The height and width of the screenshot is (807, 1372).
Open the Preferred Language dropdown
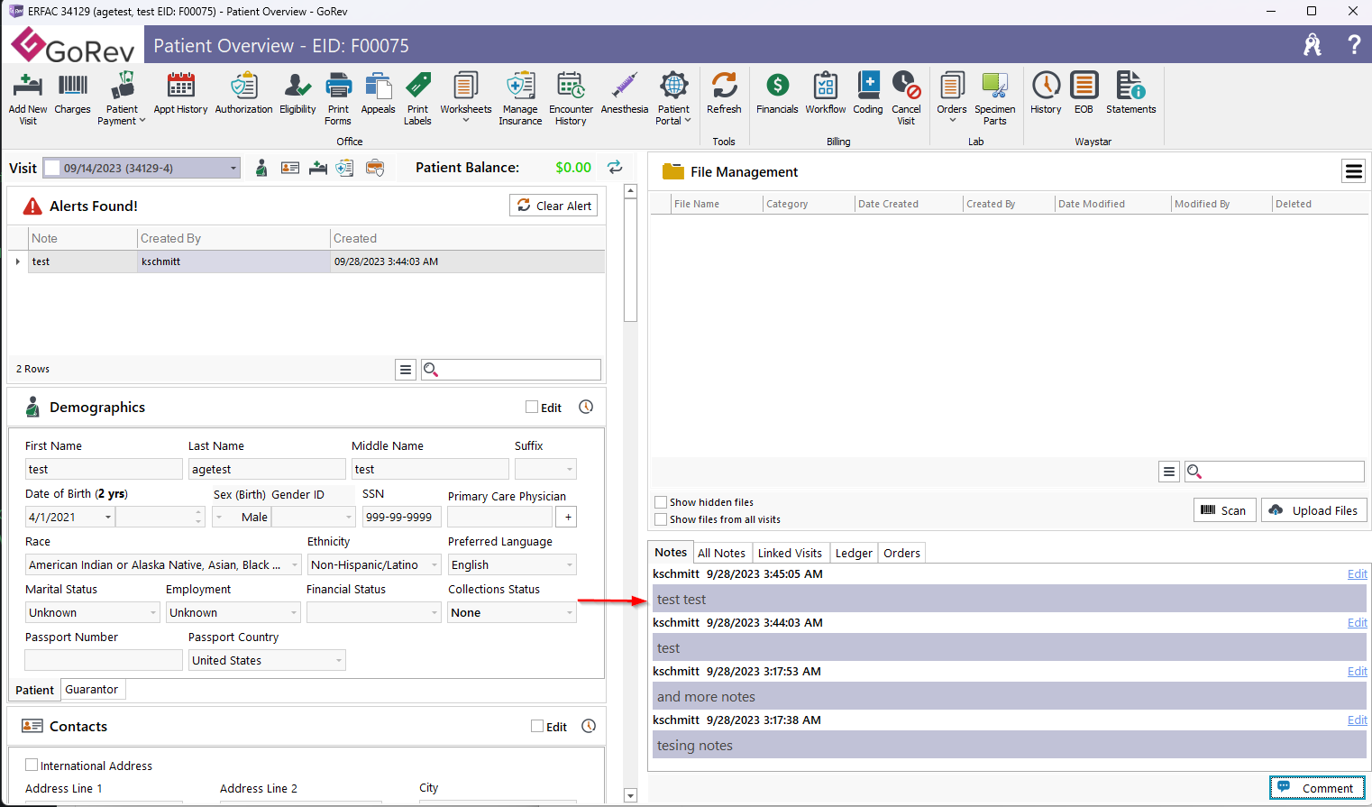point(569,565)
